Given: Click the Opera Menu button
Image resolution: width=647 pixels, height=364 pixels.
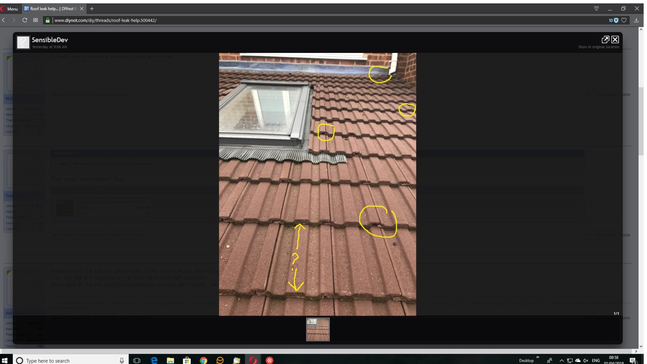Looking at the screenshot, I should point(9,8).
